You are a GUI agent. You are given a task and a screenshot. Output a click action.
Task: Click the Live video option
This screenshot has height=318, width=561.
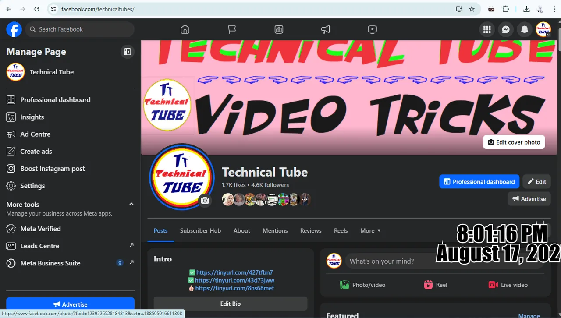coord(508,285)
